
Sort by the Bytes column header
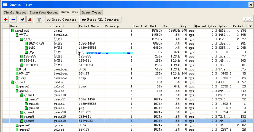point(225,26)
